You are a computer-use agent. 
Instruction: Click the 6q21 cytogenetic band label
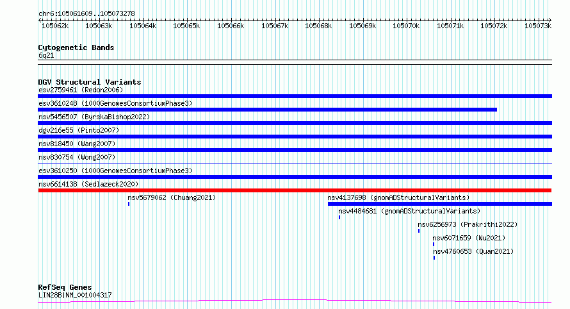tap(46, 55)
